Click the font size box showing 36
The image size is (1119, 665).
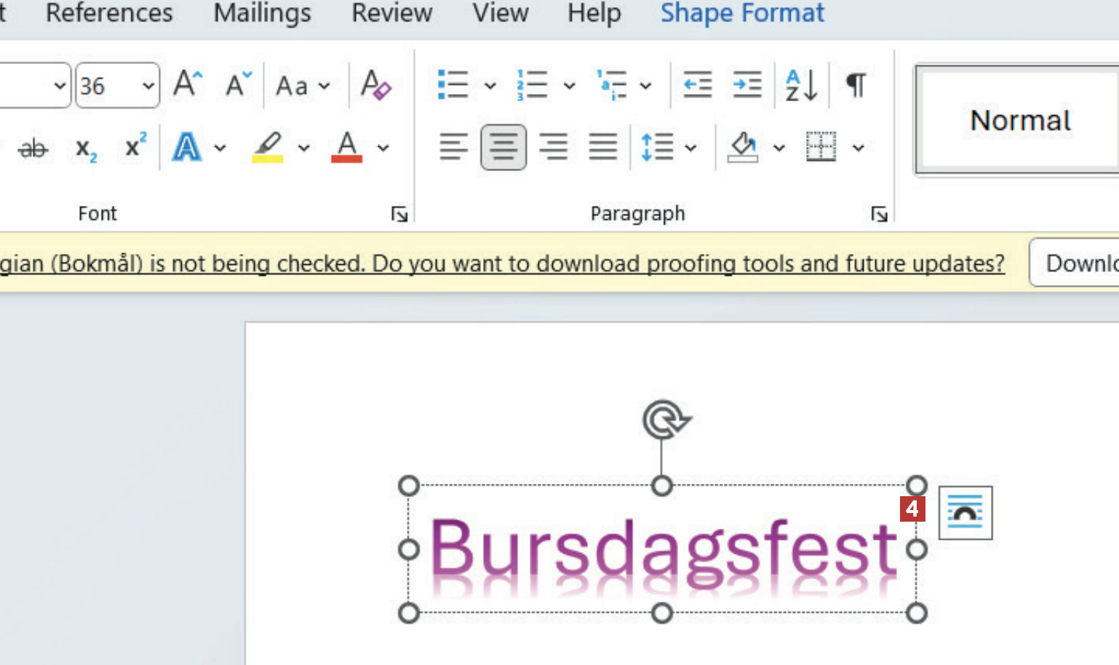[x=106, y=86]
